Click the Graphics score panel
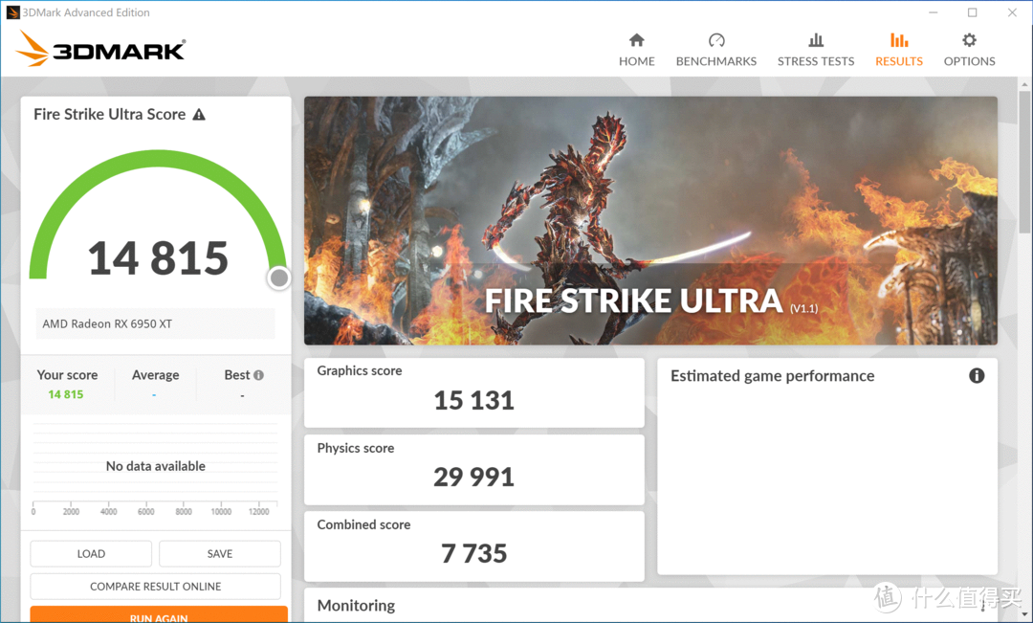Image resolution: width=1033 pixels, height=623 pixels. pyautogui.click(x=473, y=392)
